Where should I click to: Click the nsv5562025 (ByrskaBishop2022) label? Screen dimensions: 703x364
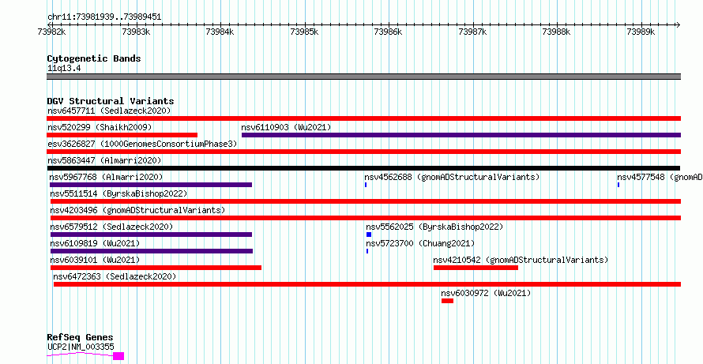[434, 227]
